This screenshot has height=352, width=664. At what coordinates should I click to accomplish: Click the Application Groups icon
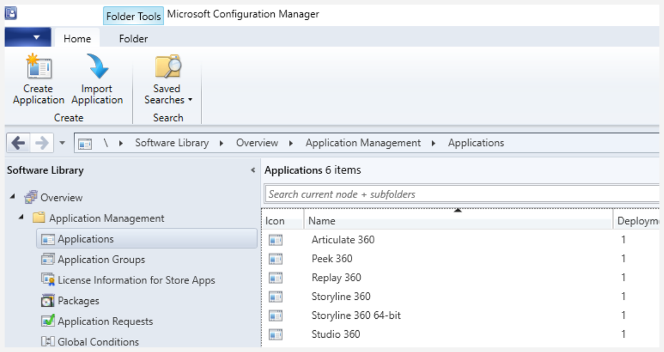(48, 259)
